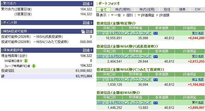
Task: Switch to the 投信 tab
Action: 167,10
